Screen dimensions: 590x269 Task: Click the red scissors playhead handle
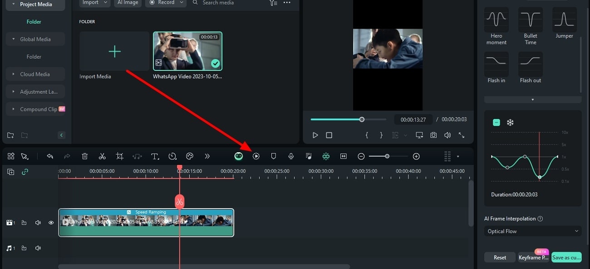(180, 201)
